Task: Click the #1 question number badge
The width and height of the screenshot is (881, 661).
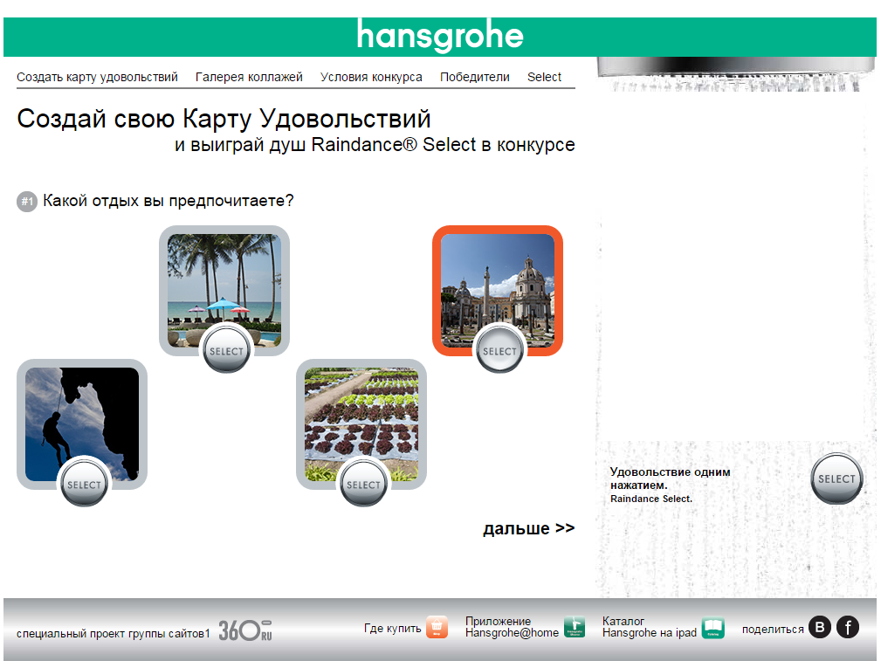Action: tap(25, 201)
